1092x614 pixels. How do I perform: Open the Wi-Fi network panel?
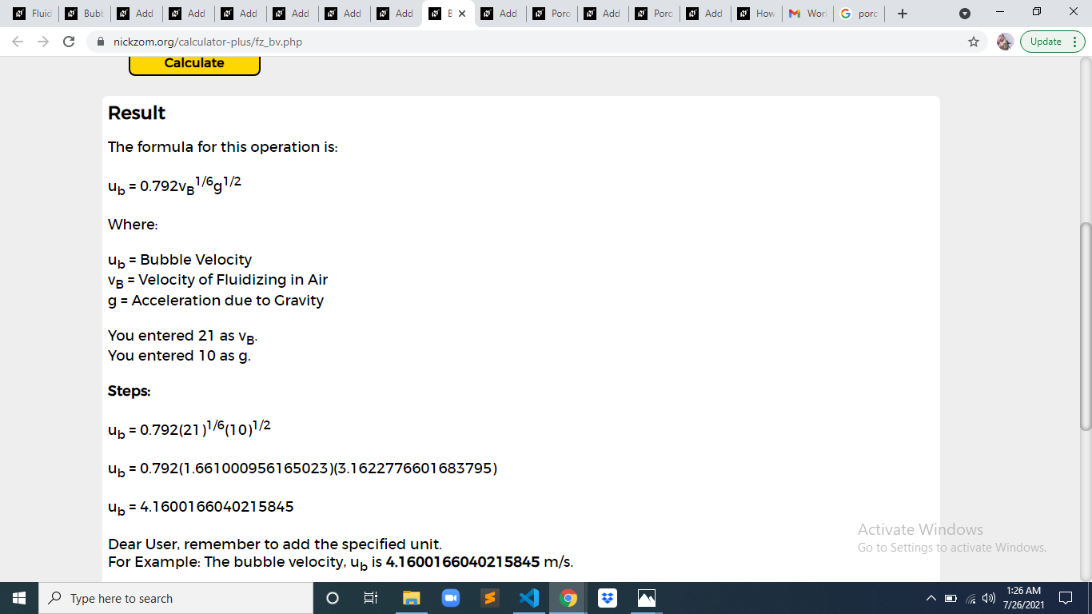pyautogui.click(x=969, y=598)
